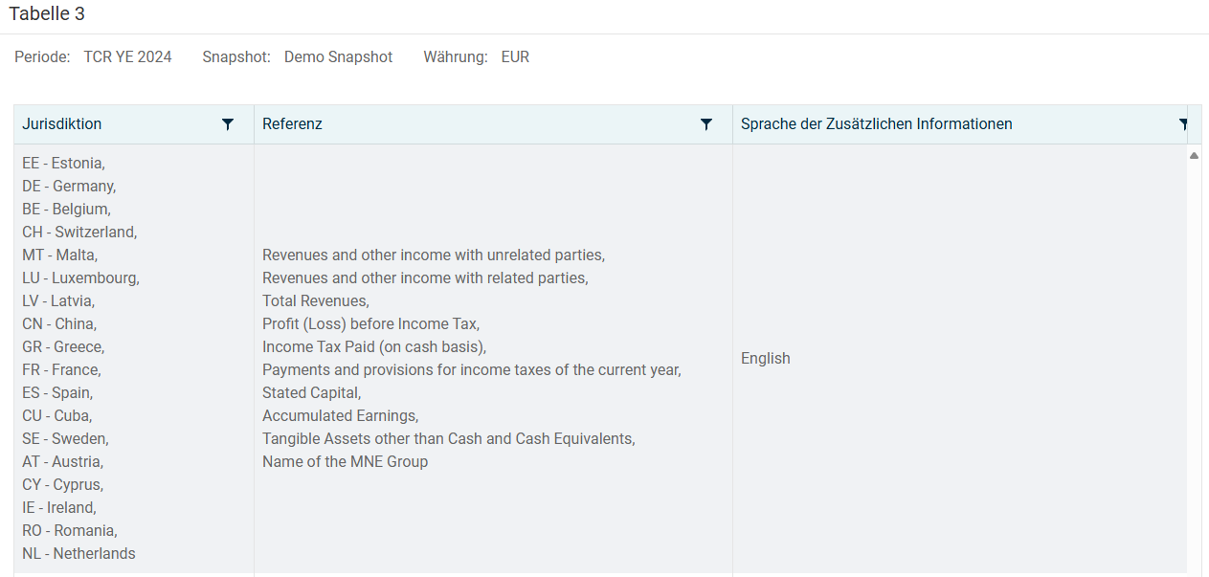Open the Jurisdiktion column filter

point(228,124)
